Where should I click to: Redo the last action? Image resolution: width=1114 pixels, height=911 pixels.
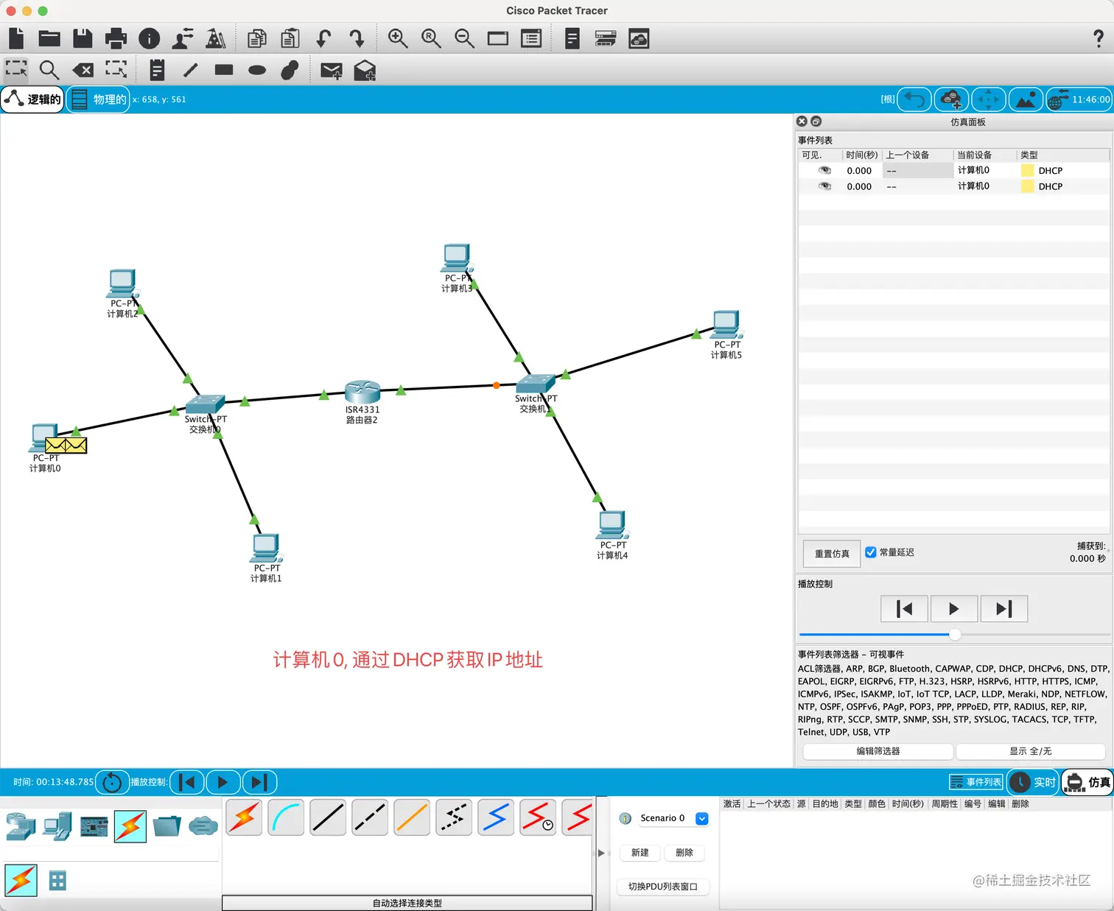[357, 38]
